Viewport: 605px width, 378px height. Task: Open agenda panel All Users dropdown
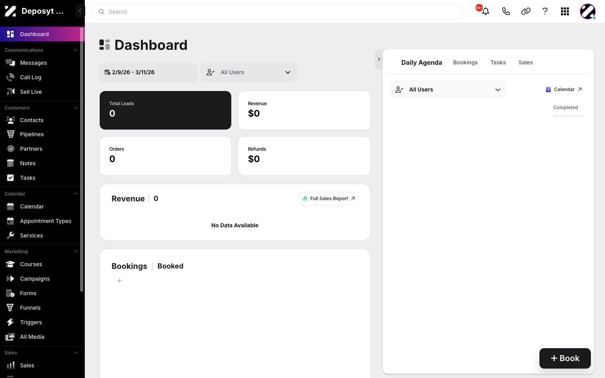448,89
